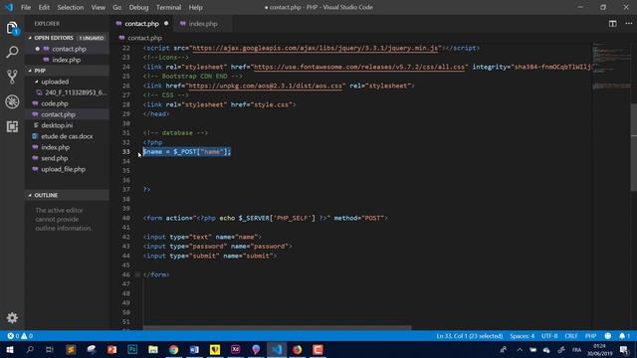
Task: Click the editor vertical scrollbar thumb
Action: click(634, 148)
